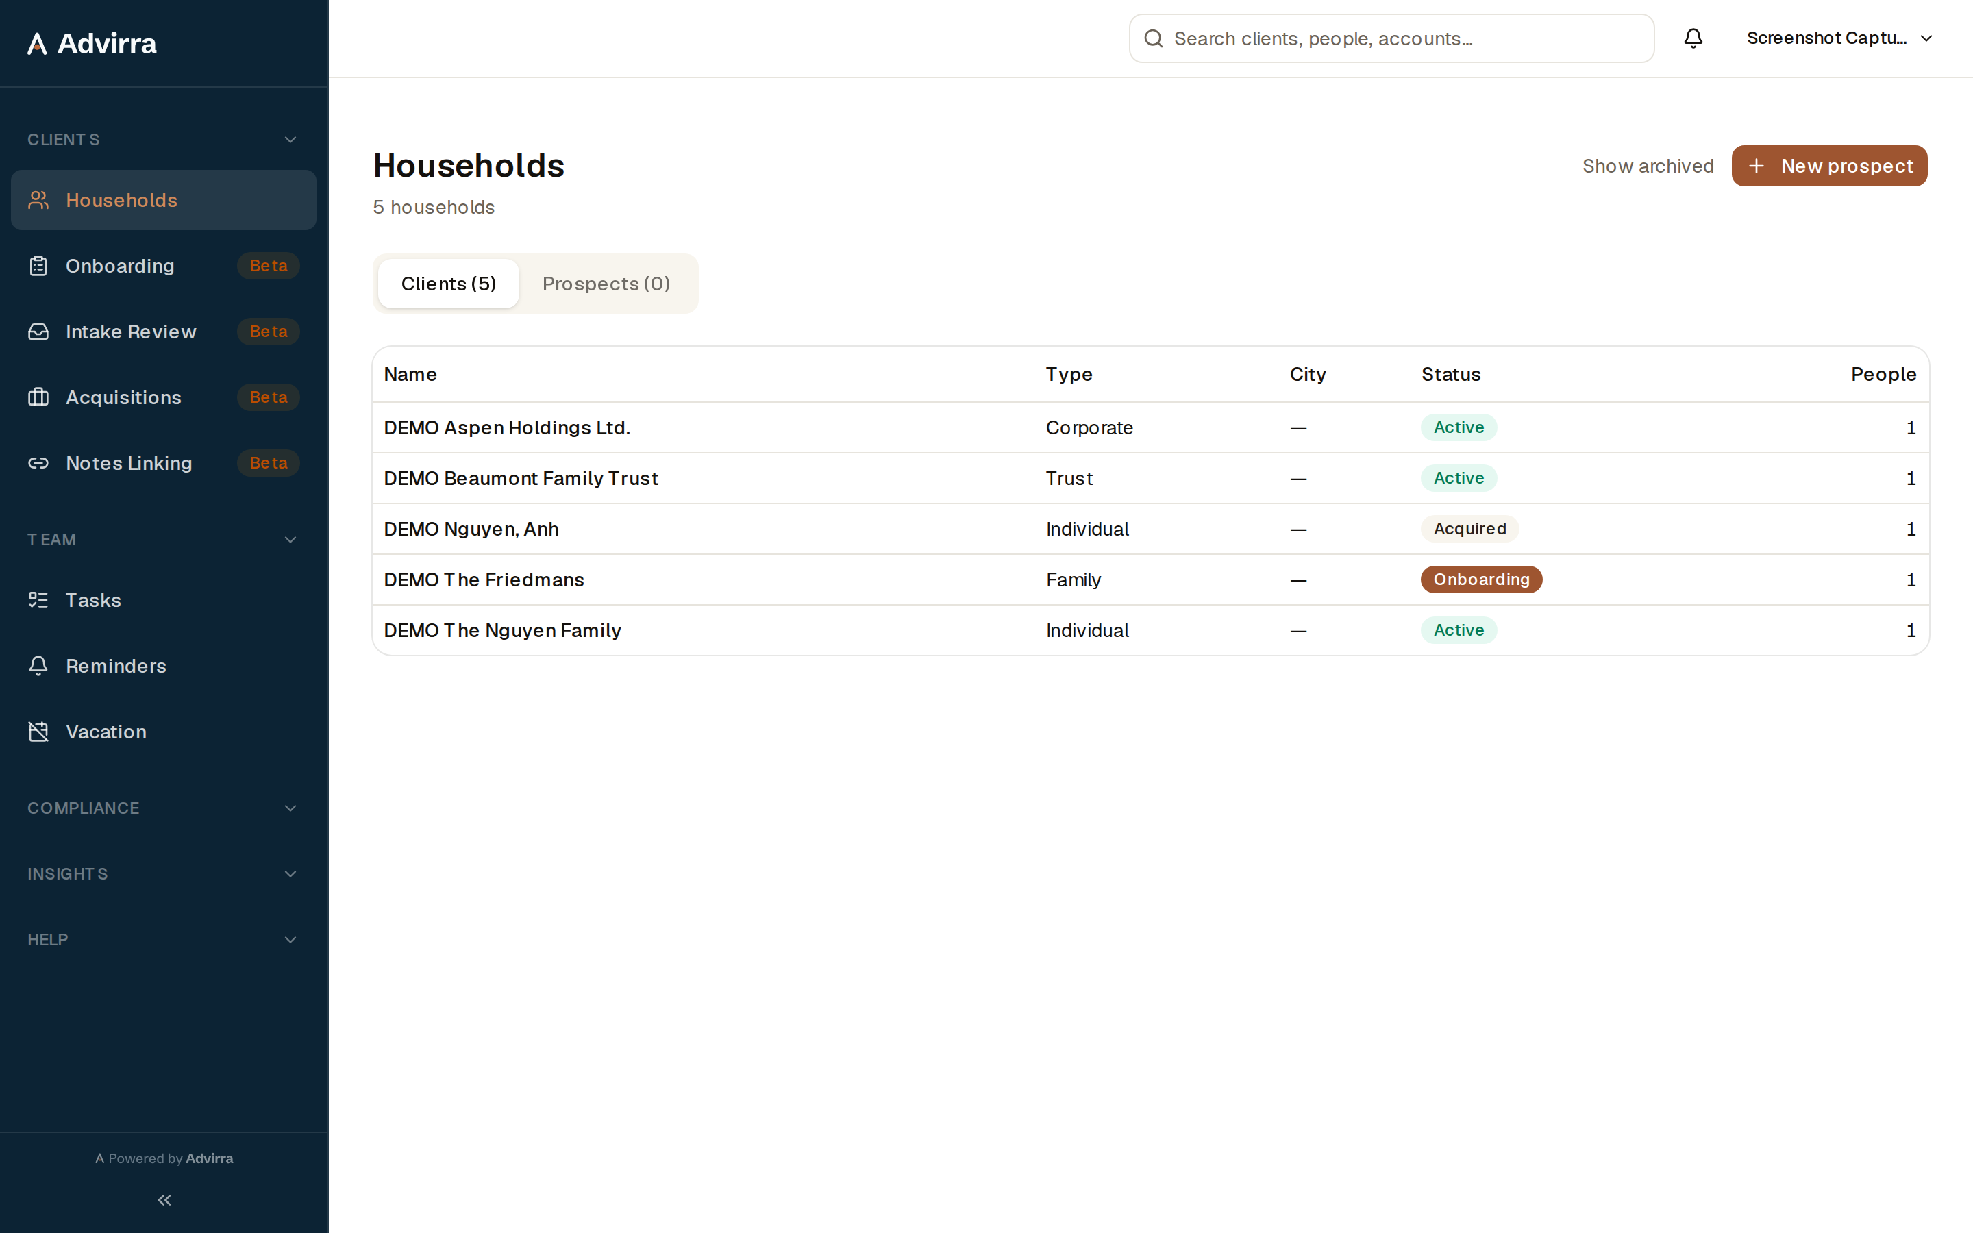Open Households from the sidebar
The width and height of the screenshot is (1973, 1233).
(163, 200)
